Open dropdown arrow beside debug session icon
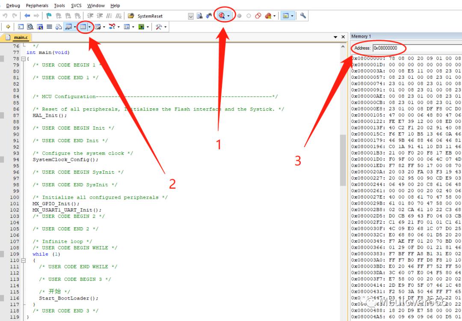Viewport: 462px width, 321px height. pos(228,16)
